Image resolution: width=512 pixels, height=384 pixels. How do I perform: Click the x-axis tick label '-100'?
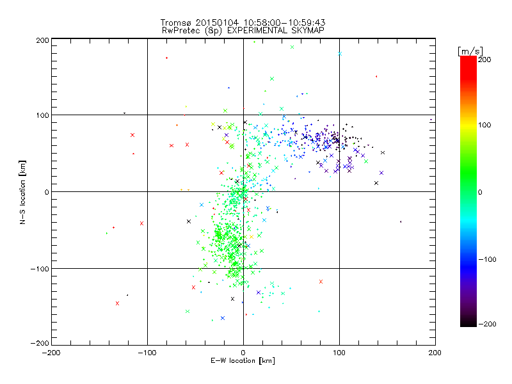coord(147,353)
